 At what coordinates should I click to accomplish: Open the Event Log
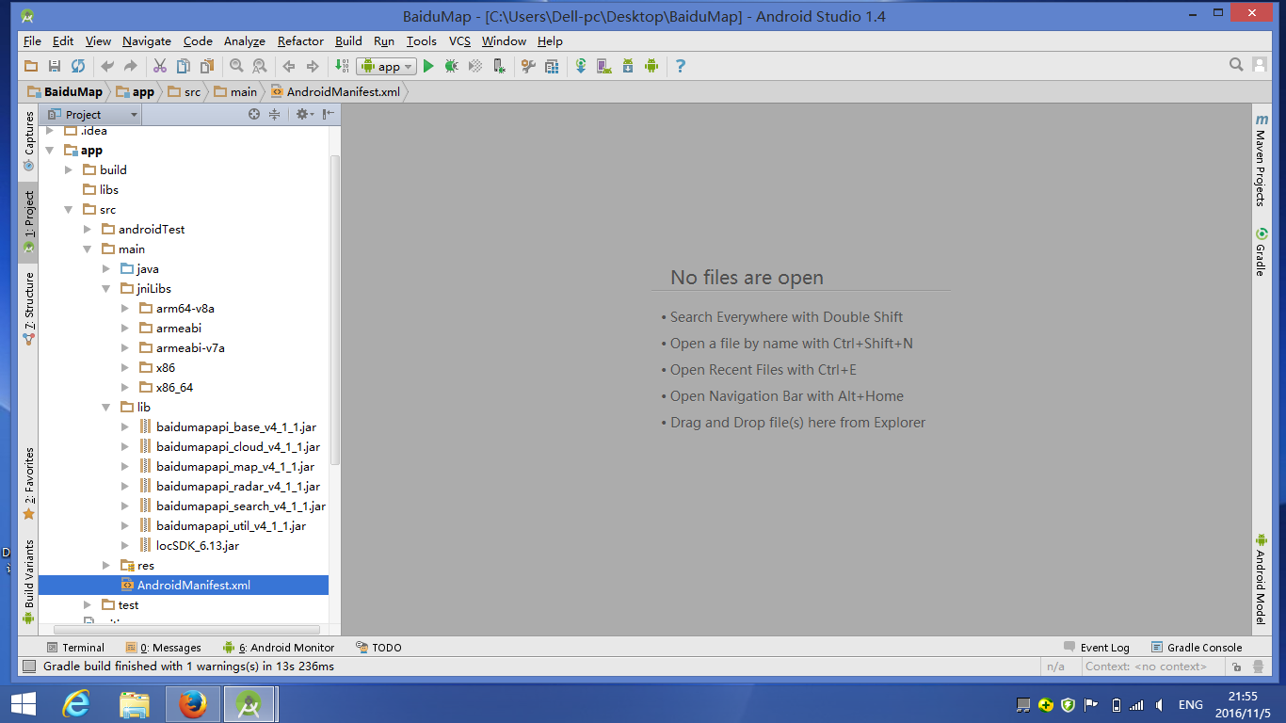pyautogui.click(x=1097, y=648)
